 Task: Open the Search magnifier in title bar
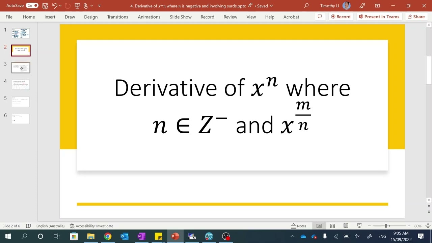tap(306, 6)
